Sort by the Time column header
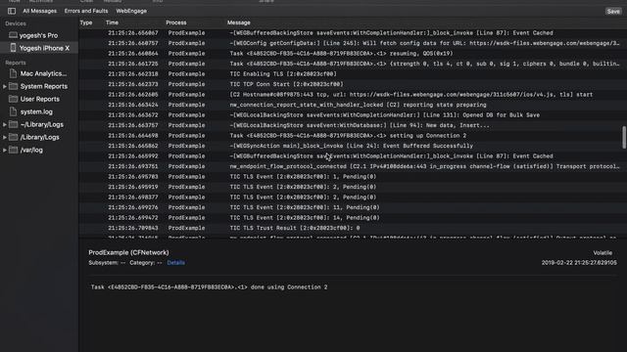 tap(112, 22)
